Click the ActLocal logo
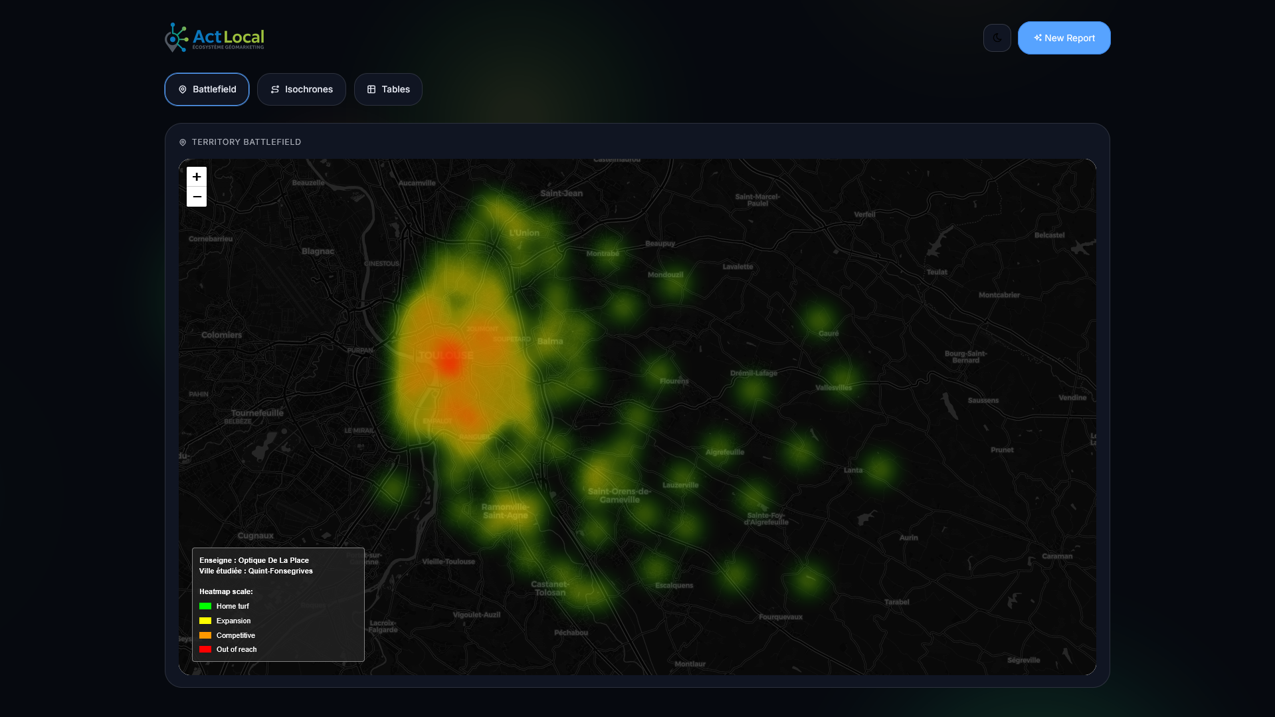Viewport: 1275px width, 717px height. [x=215, y=38]
